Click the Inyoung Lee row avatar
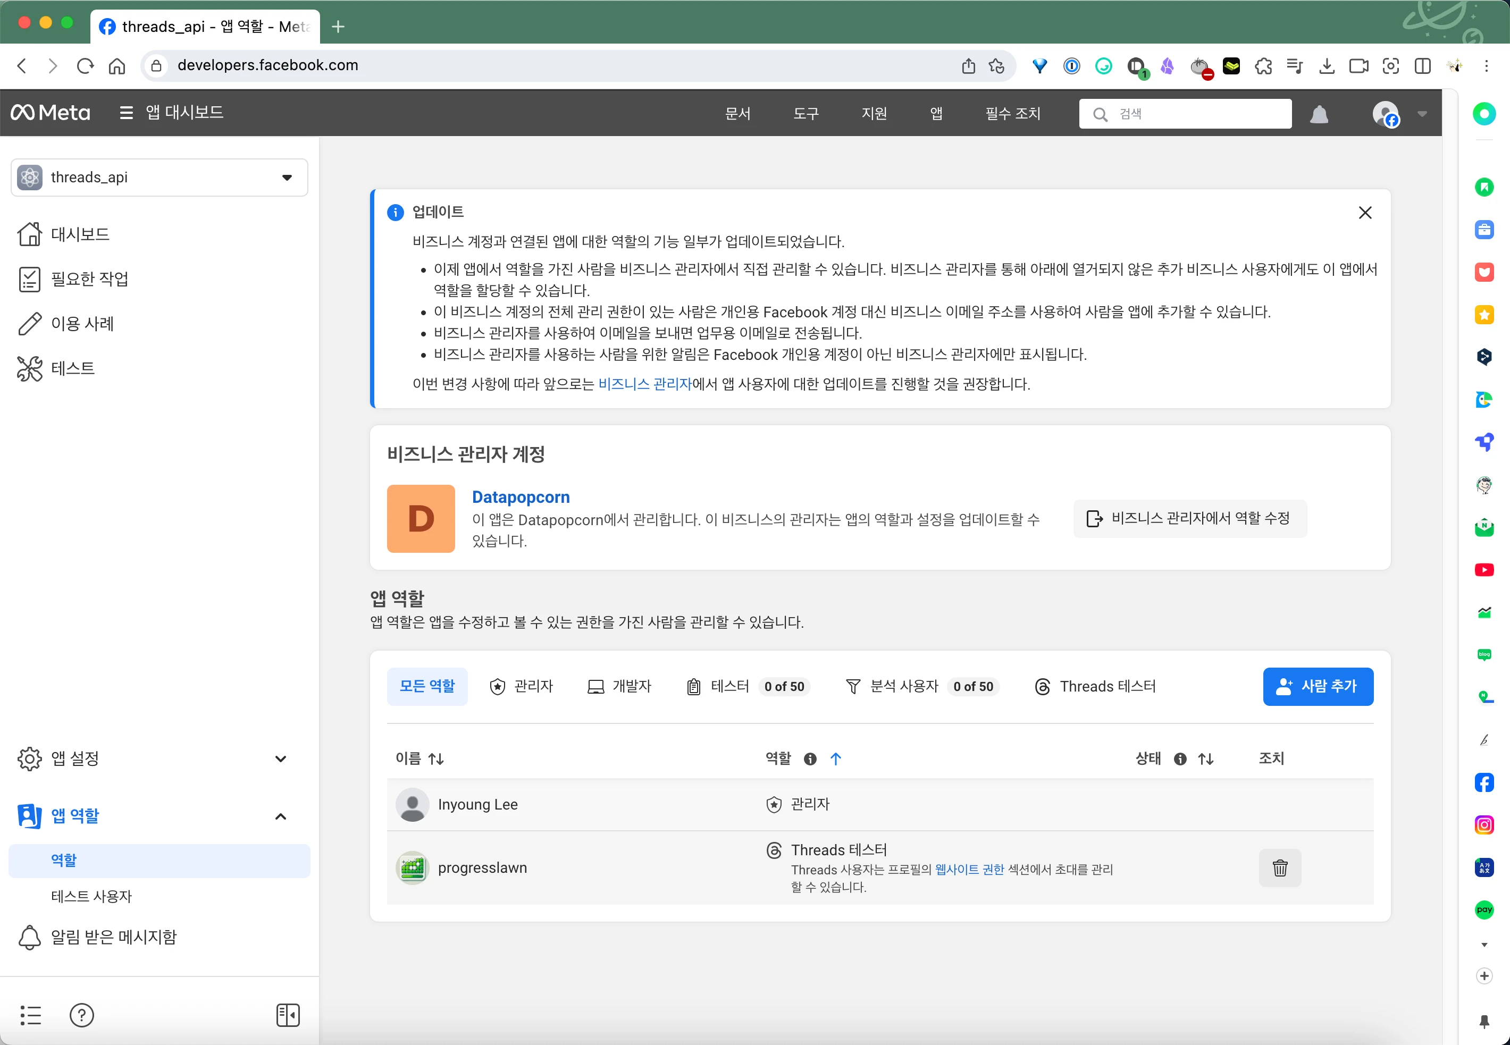This screenshot has width=1510, height=1045. tap(413, 805)
